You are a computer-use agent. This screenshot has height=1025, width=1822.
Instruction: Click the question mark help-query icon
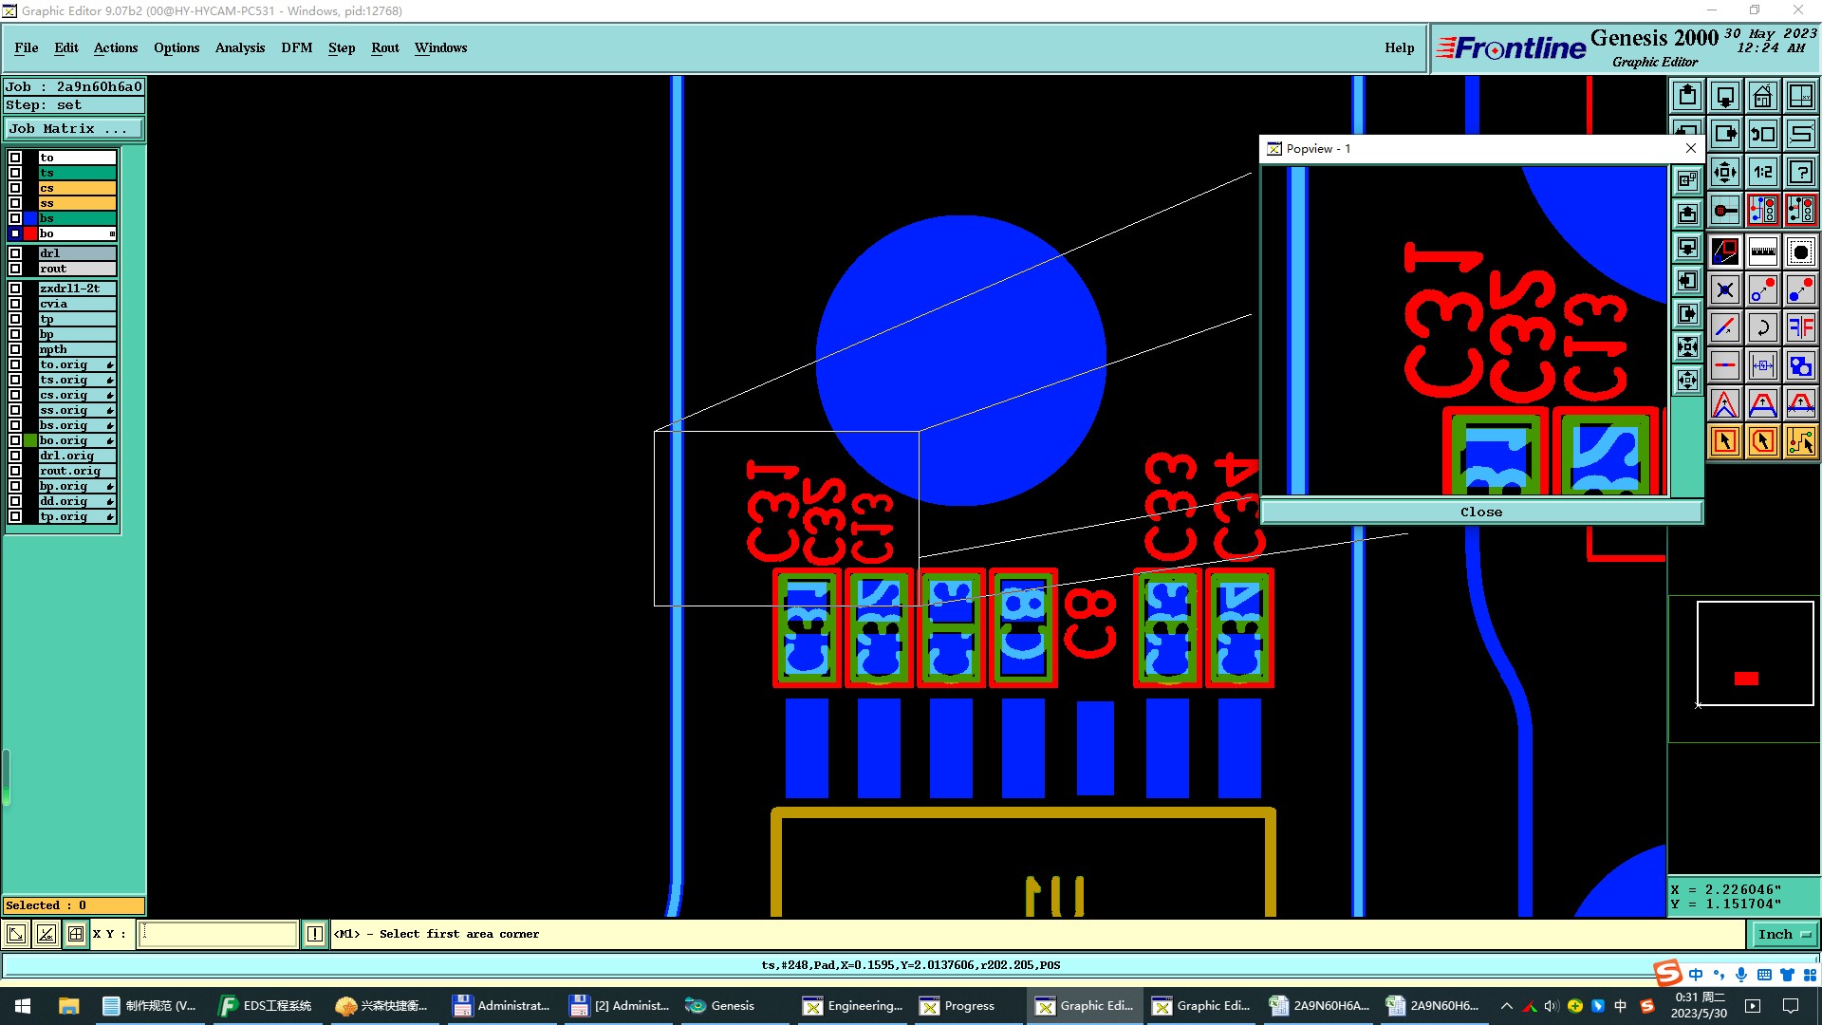1800,172
